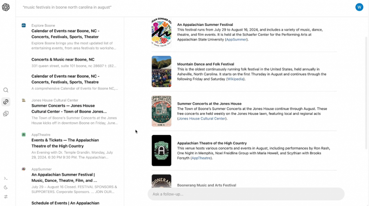Click the Explore Boone source label
This screenshot has height=206, width=369.
tap(43, 26)
